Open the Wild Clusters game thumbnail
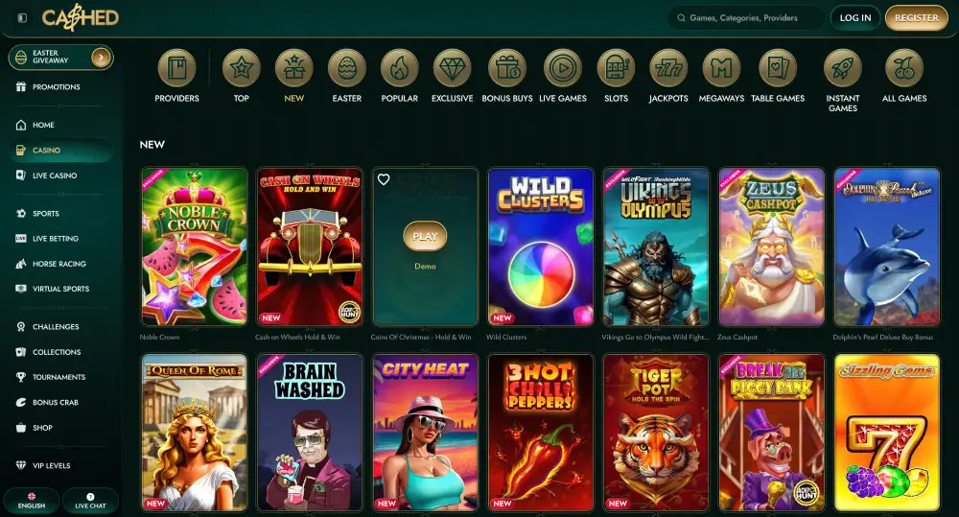Viewport: 959px width, 517px height. (x=541, y=247)
